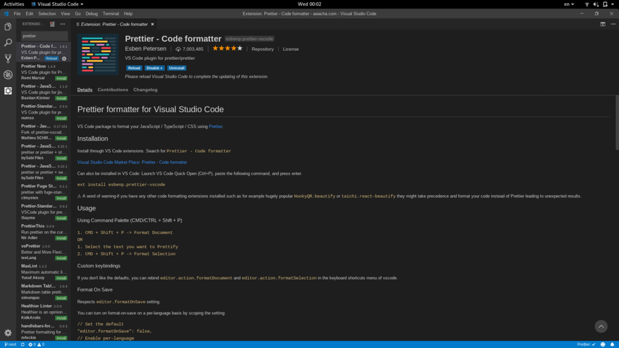Open the feedback smiley in status bar
This screenshot has height=348, width=619.
[603, 344]
